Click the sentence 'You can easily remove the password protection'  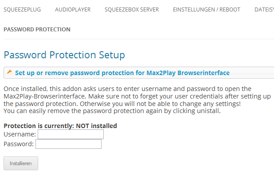(112, 111)
